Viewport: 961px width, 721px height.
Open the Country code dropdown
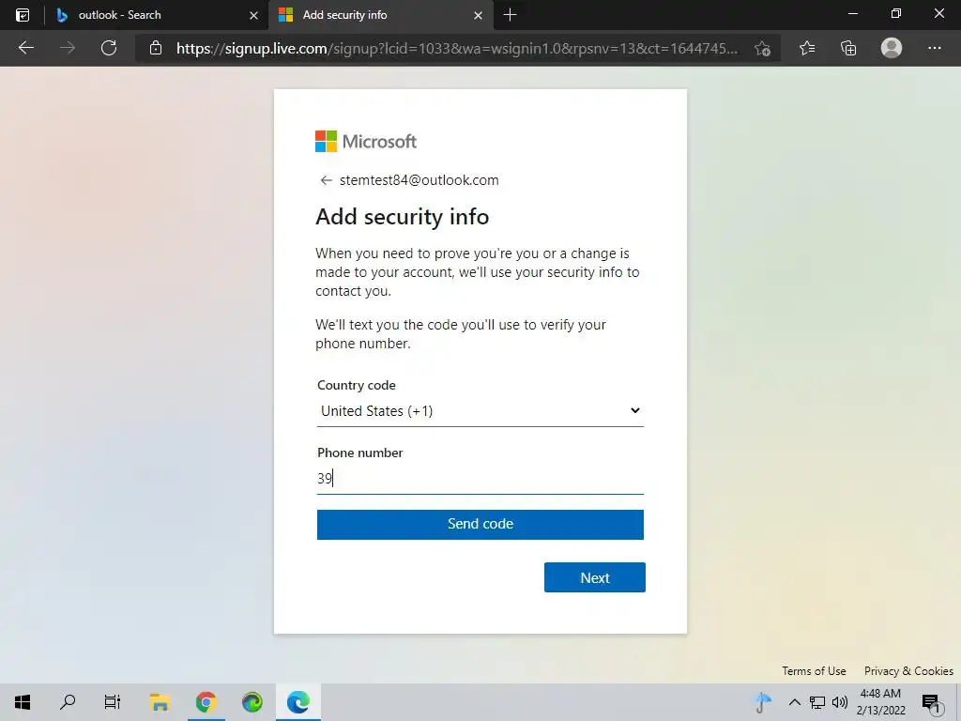tap(480, 411)
